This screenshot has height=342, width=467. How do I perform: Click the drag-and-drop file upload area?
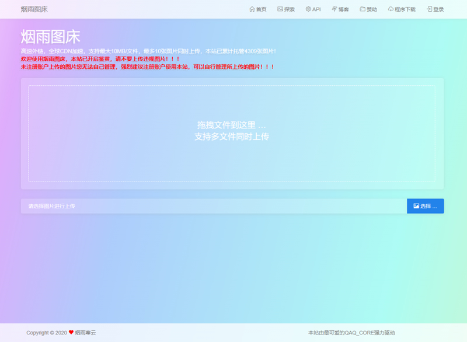pyautogui.click(x=233, y=131)
